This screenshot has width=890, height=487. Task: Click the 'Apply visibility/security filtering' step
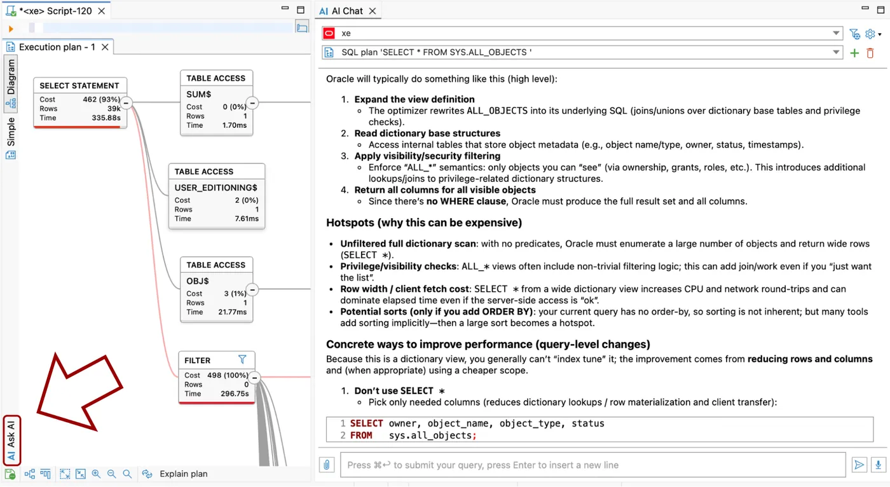click(427, 156)
